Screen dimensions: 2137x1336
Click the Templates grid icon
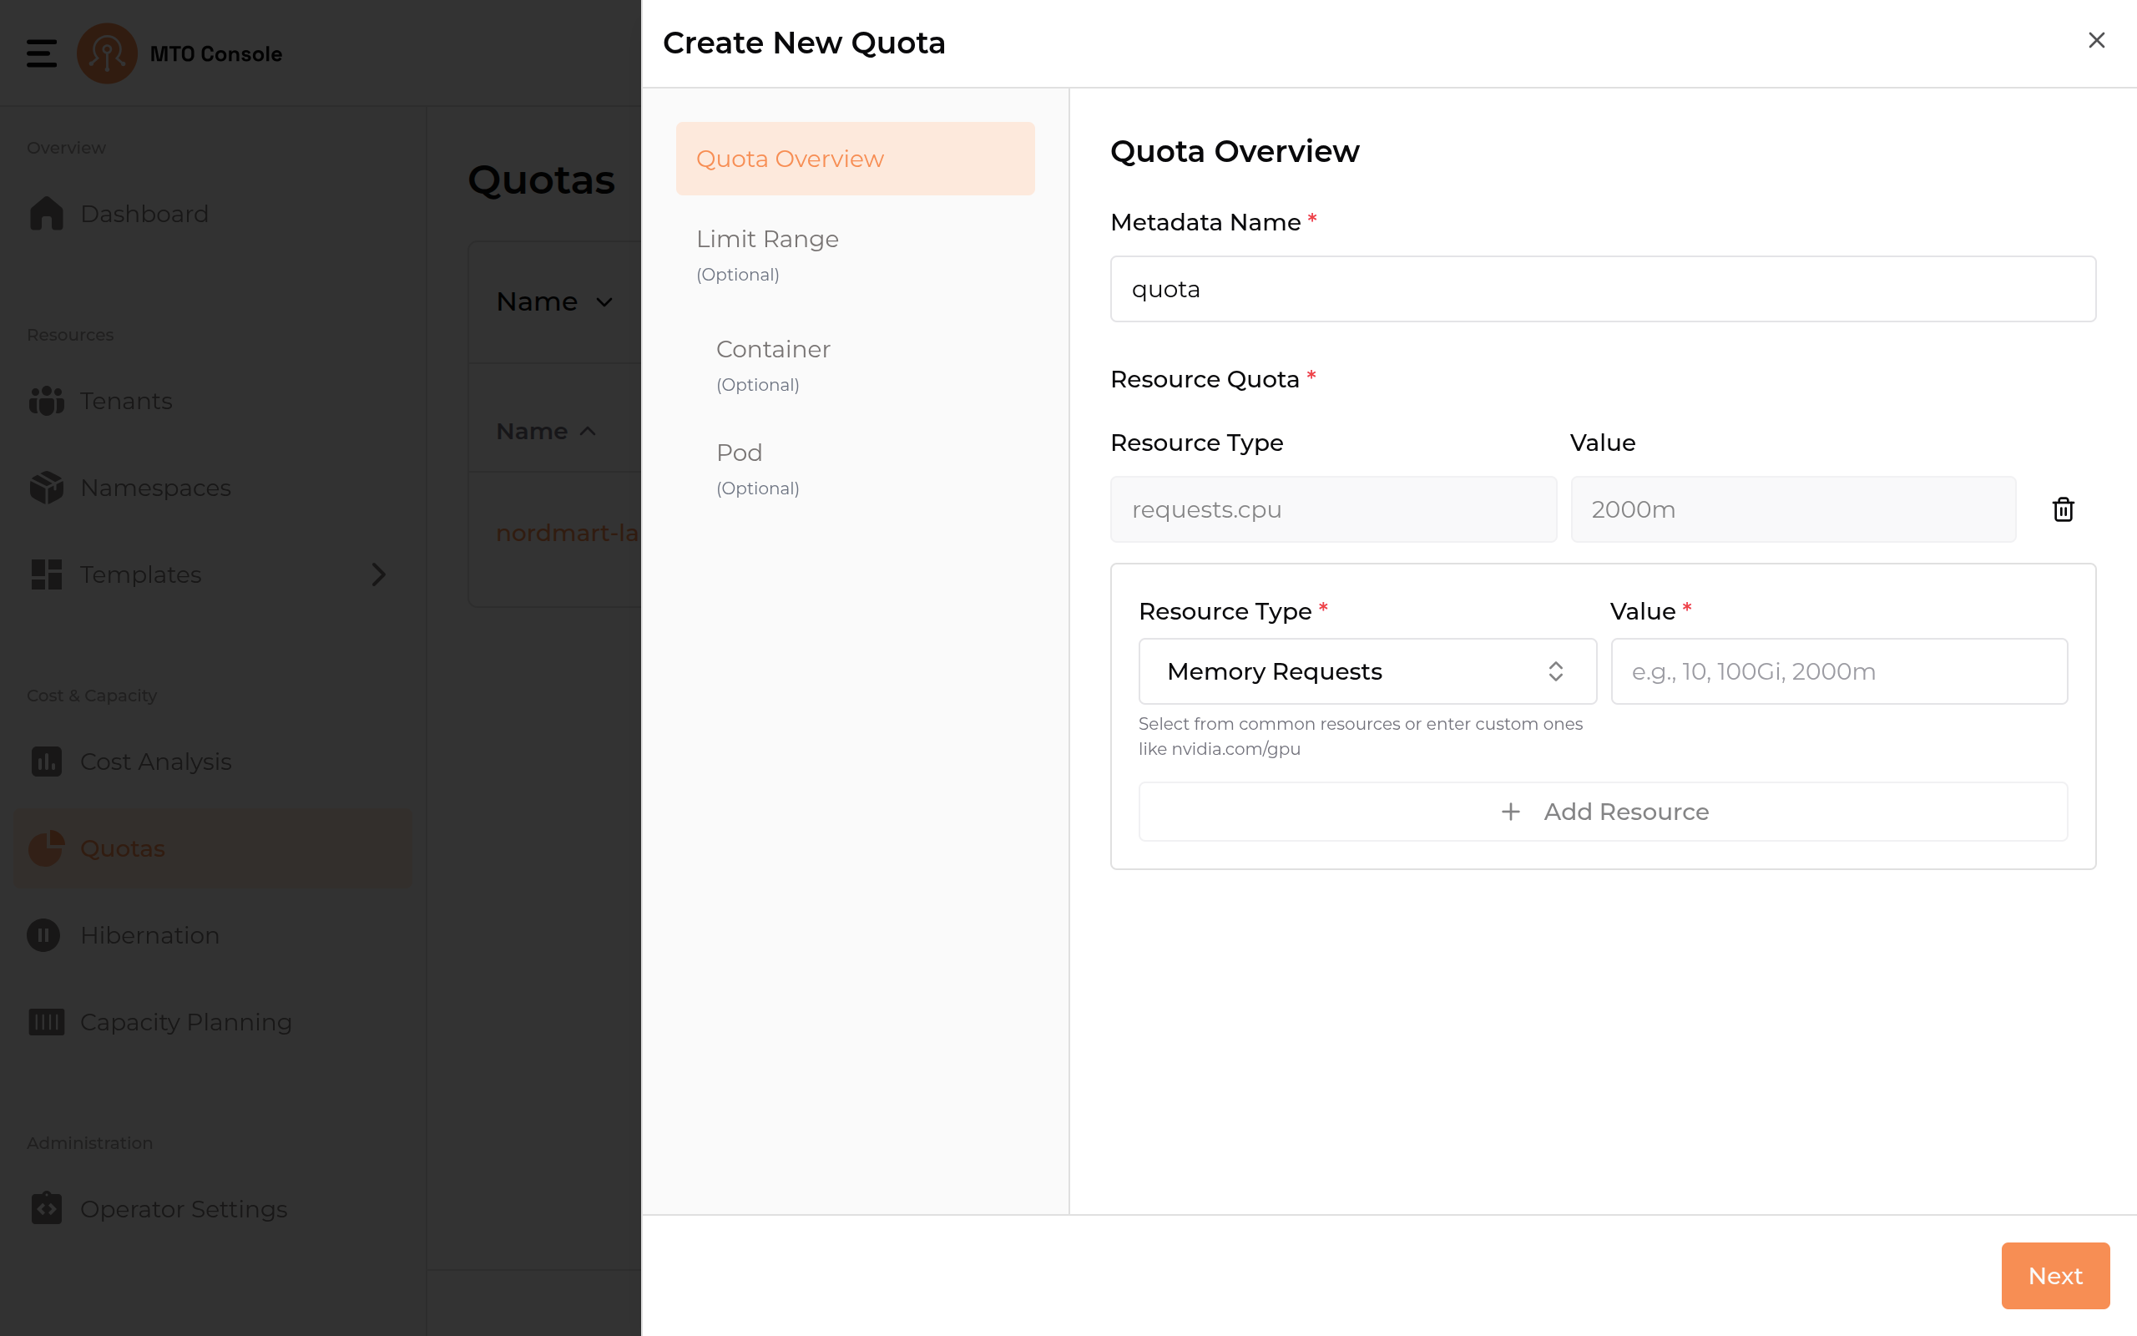click(x=46, y=574)
